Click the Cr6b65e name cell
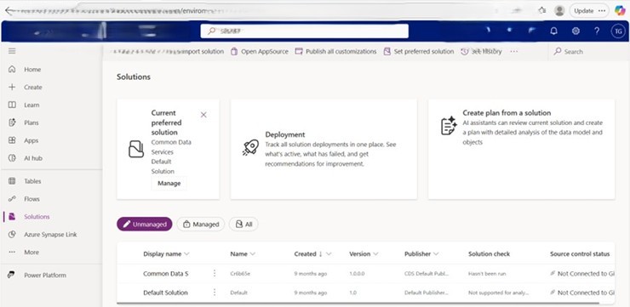 coord(241,274)
